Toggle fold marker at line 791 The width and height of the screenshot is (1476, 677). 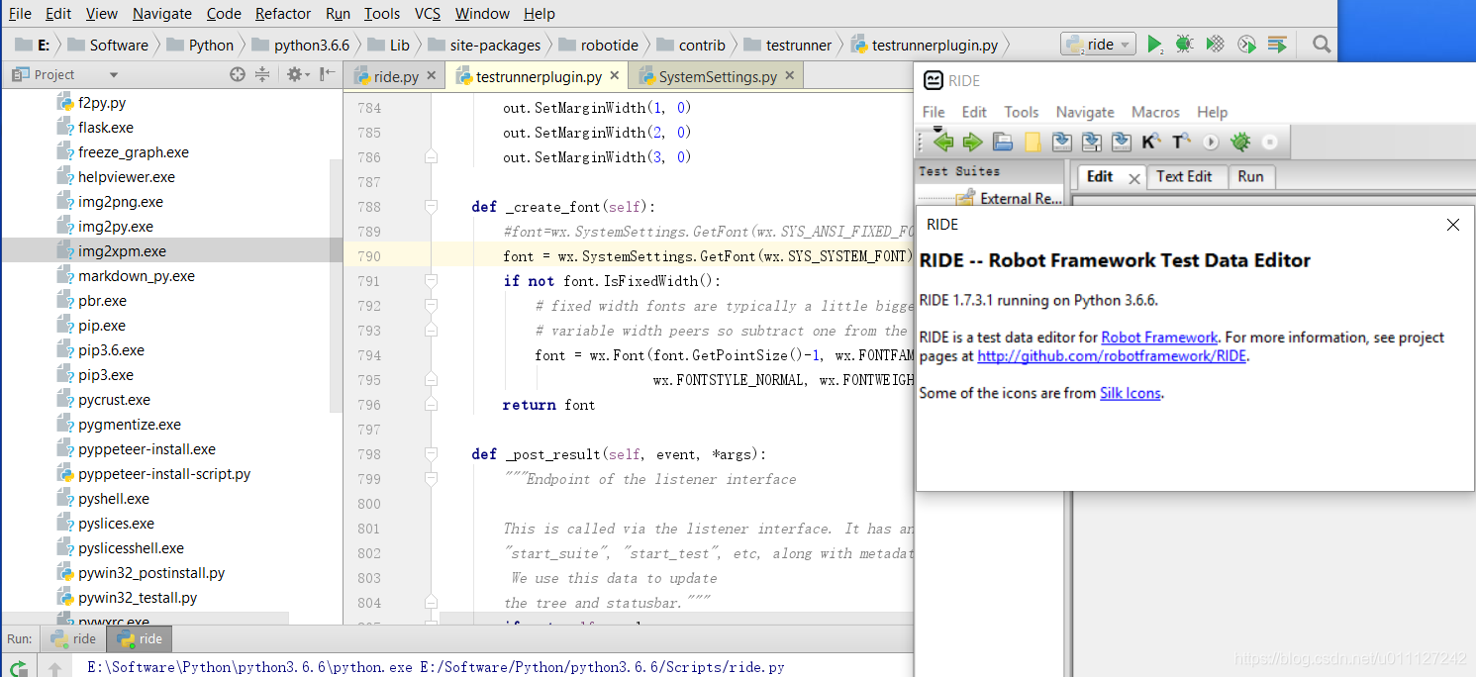[431, 281]
